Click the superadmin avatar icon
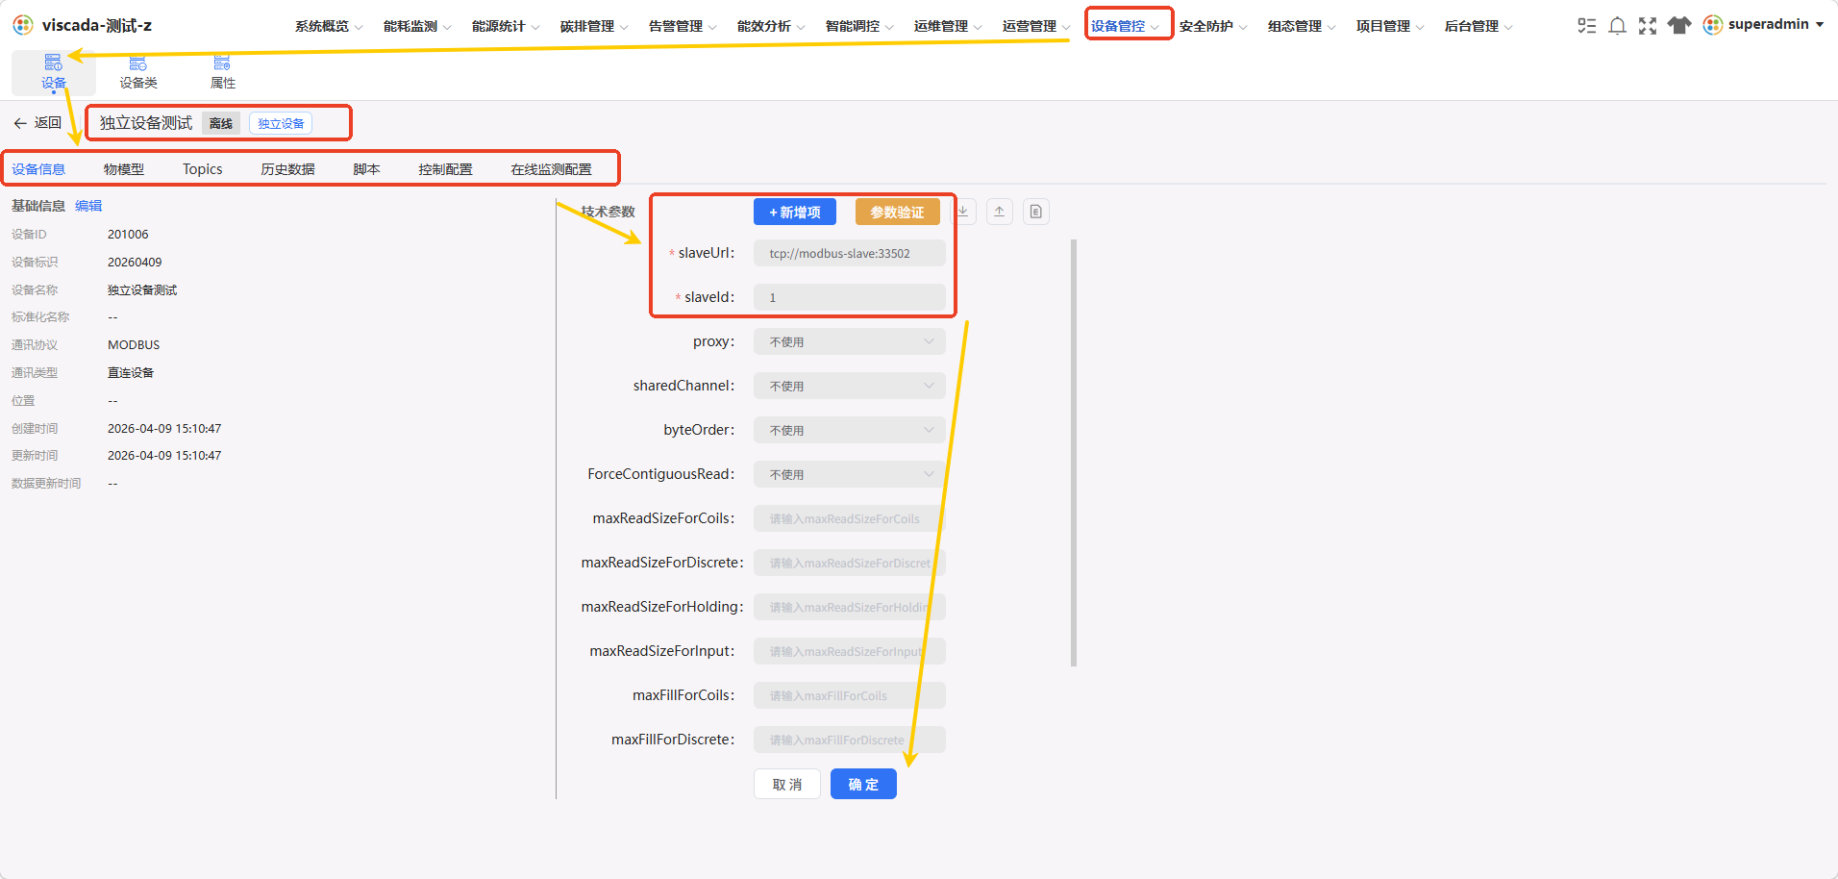The image size is (1838, 879). [x=1712, y=25]
